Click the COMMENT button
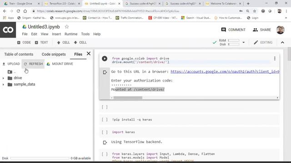The width and height of the screenshot is (291, 163). (233, 30)
